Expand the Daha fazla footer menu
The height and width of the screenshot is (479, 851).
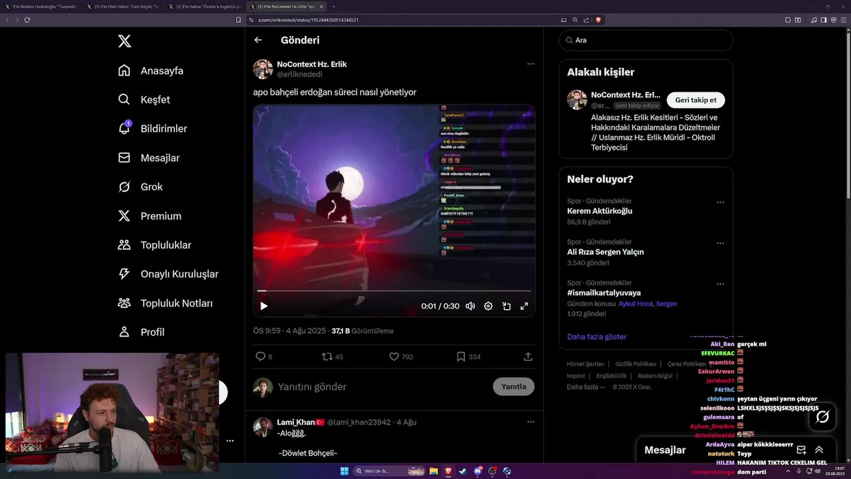[586, 387]
